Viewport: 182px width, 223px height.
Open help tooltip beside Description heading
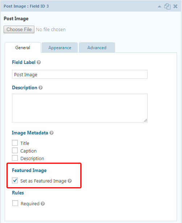pos(41,87)
